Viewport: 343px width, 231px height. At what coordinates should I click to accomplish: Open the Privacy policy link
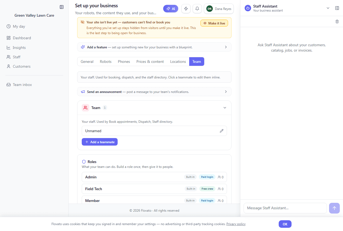[236, 224]
